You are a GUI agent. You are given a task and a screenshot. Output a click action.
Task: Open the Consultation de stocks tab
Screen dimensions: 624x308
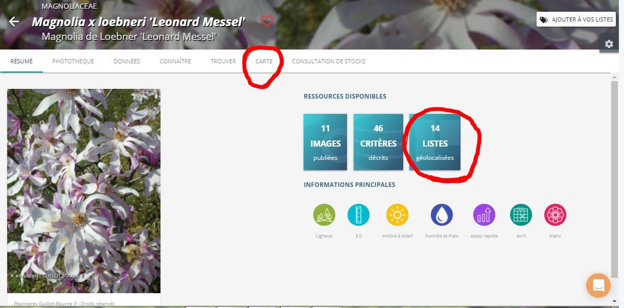pyautogui.click(x=329, y=61)
